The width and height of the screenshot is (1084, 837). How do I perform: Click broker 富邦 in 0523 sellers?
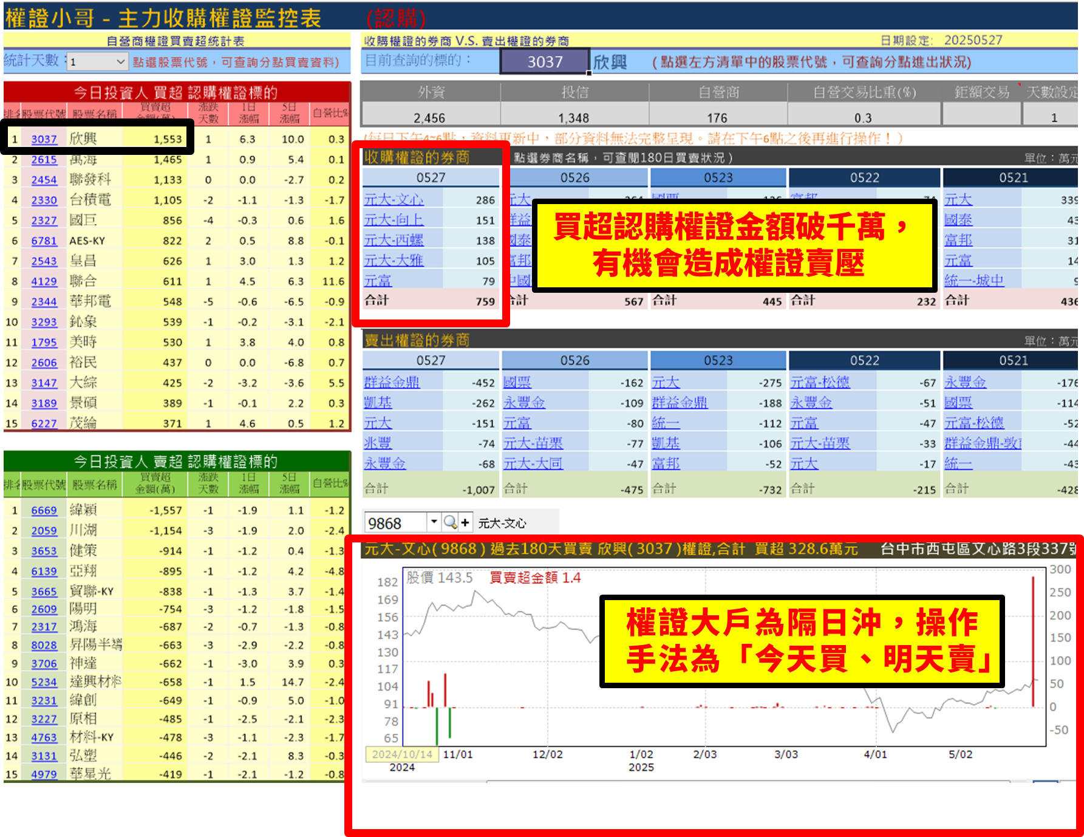pyautogui.click(x=666, y=463)
